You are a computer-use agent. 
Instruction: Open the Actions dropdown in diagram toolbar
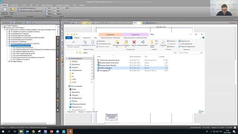tap(151, 23)
